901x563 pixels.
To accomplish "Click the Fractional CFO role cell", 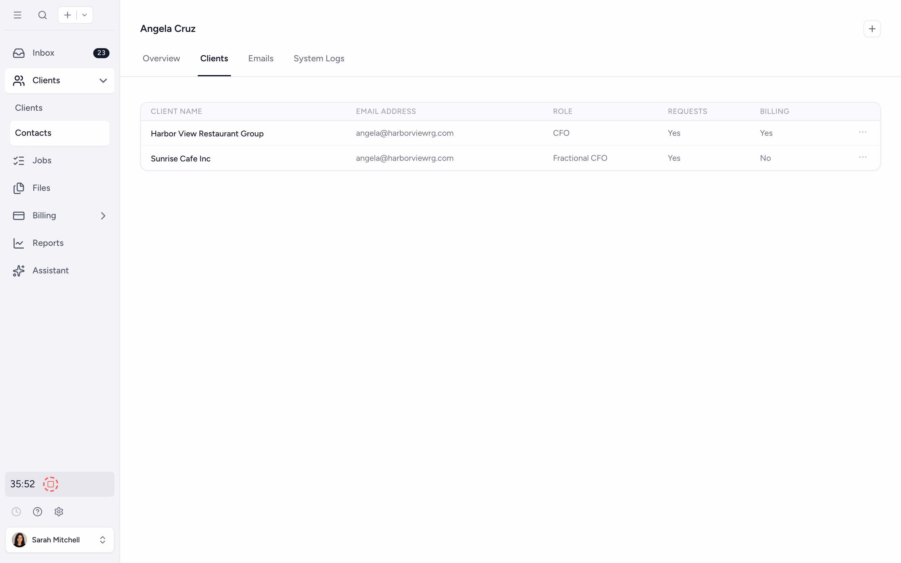I will click(580, 158).
